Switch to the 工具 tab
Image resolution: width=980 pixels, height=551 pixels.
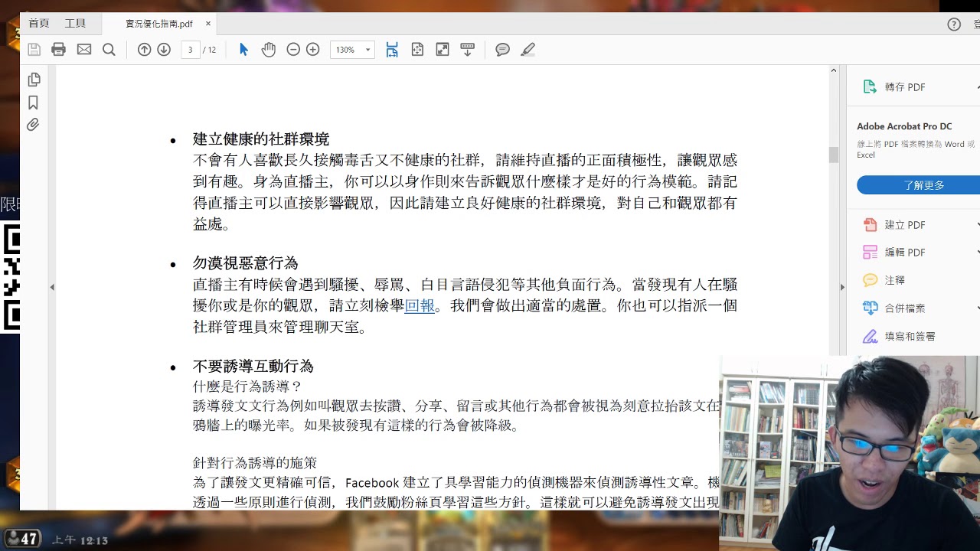point(75,24)
